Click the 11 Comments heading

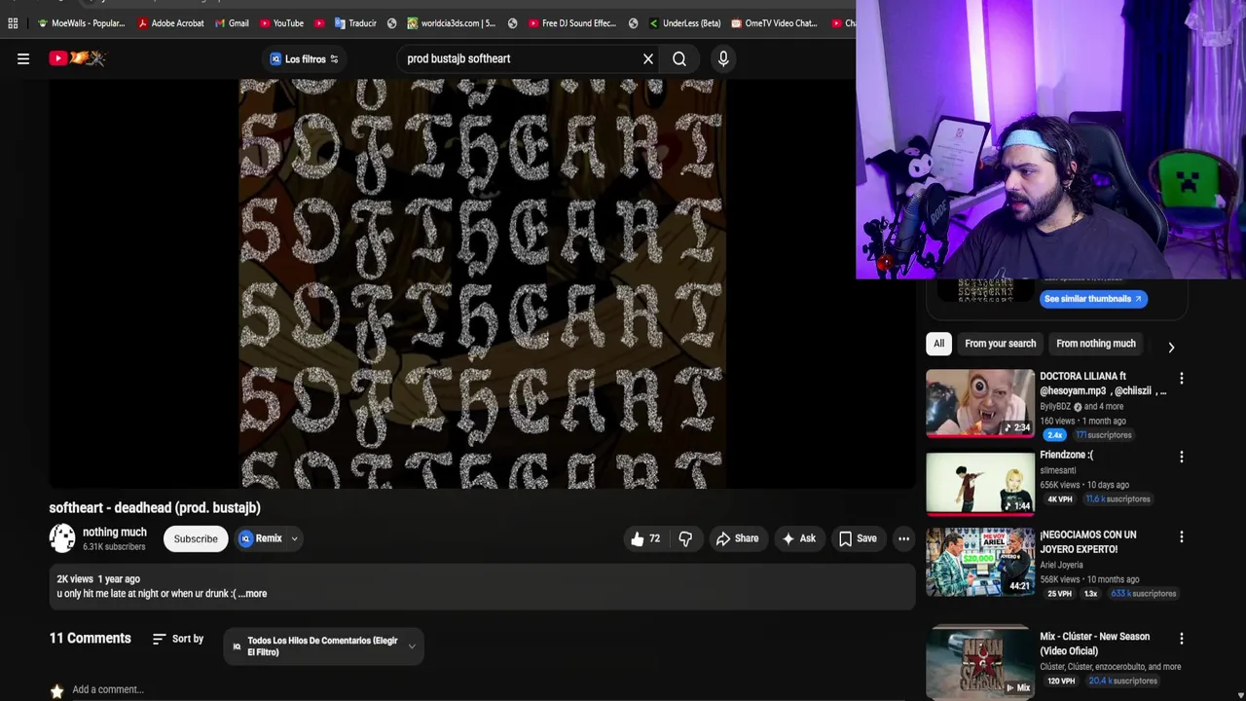[x=90, y=639]
